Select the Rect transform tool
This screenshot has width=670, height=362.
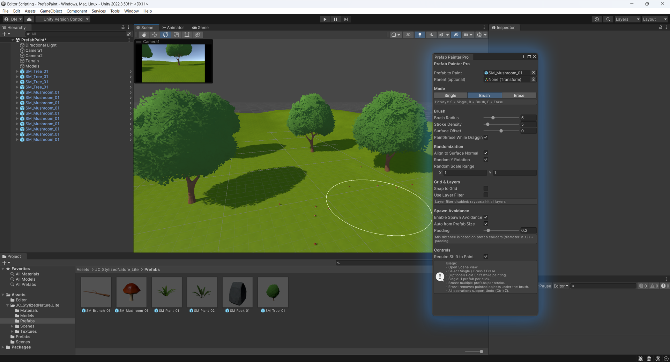187,35
